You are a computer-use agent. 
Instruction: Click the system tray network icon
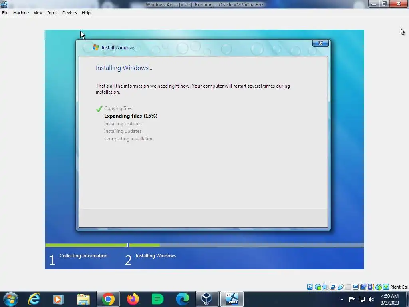pos(362,299)
